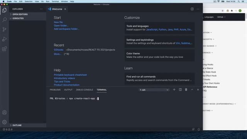Image resolution: width=247 pixels, height=139 pixels.
Task: Install Vim keybindings link
Action: pyautogui.click(x=178, y=43)
